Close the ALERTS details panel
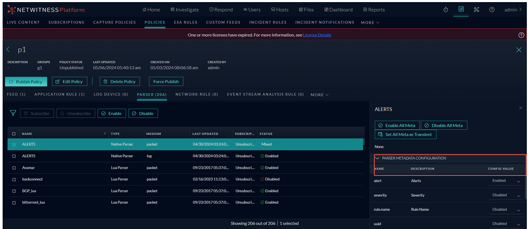Viewport: 530px width, 229px height. click(521, 108)
